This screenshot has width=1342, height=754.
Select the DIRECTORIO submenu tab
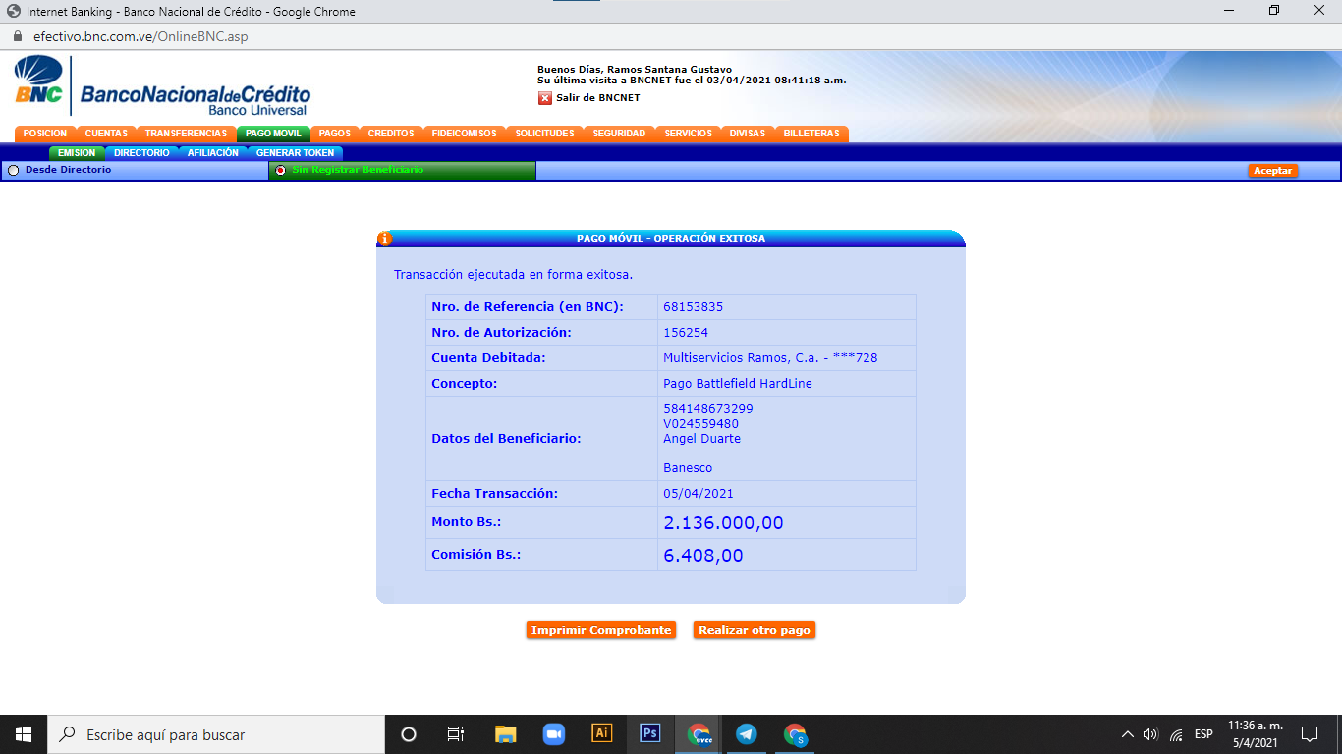coord(141,153)
